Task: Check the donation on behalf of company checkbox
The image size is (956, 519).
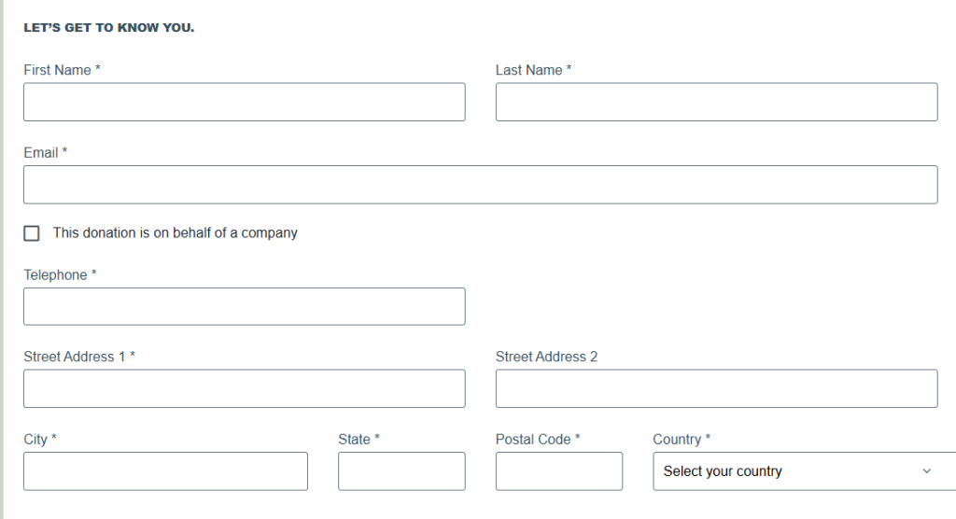Action: (32, 233)
